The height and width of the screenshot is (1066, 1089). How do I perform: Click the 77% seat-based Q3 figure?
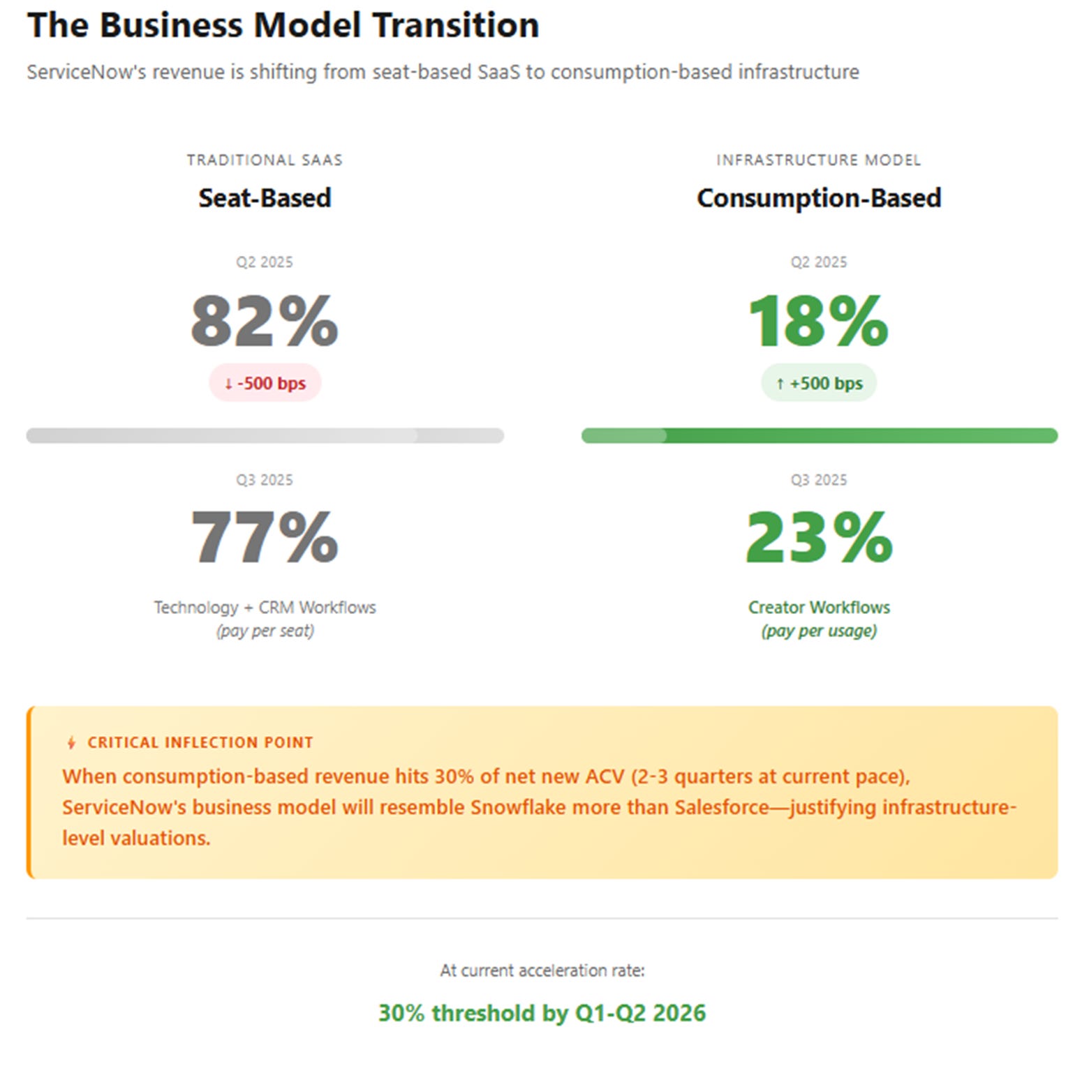tap(265, 537)
